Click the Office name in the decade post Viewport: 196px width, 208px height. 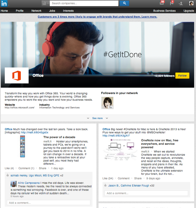[x=8, y=129]
